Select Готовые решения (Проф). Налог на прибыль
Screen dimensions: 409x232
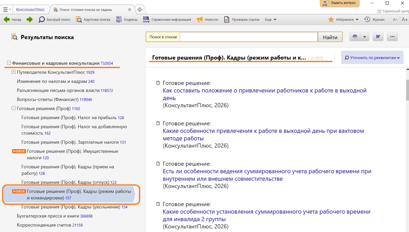point(73,118)
